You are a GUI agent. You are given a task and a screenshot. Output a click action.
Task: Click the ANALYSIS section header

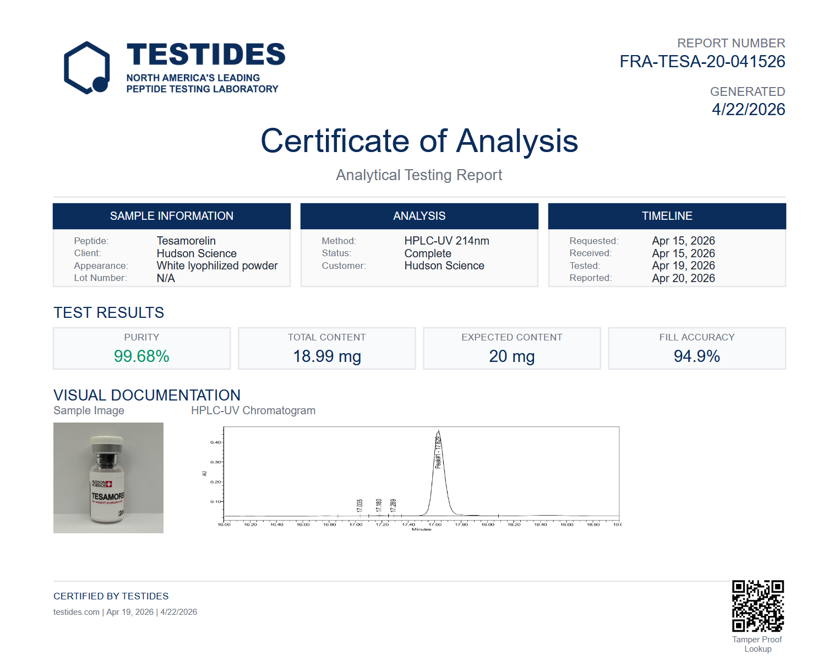tap(419, 216)
